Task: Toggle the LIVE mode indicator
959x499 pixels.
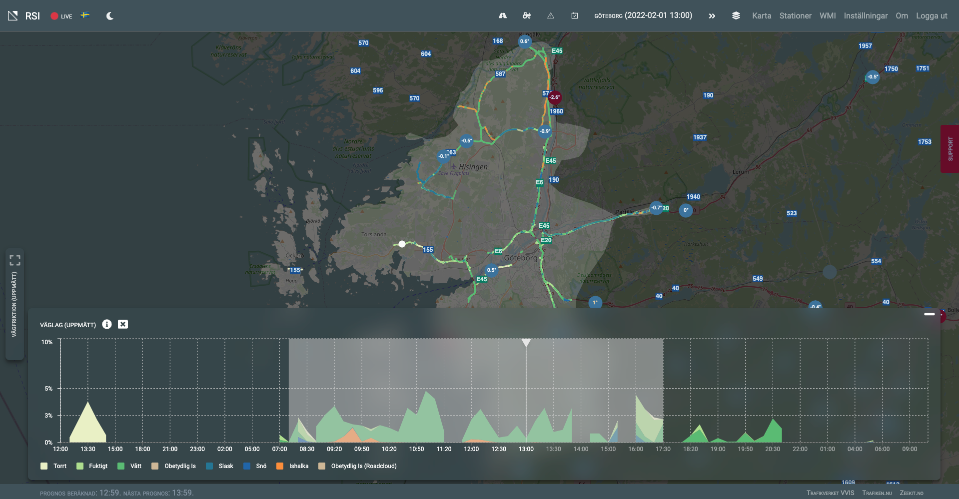Action: [61, 16]
